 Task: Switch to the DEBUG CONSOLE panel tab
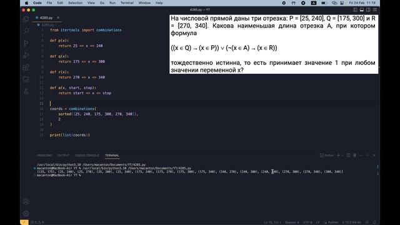pyautogui.click(x=87, y=156)
